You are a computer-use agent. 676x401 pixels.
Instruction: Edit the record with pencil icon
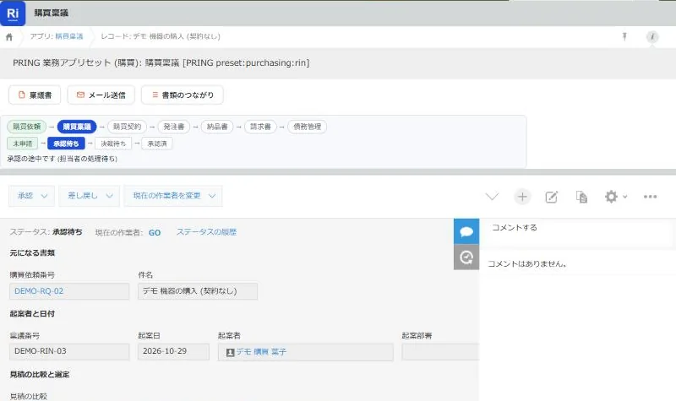[x=552, y=197]
